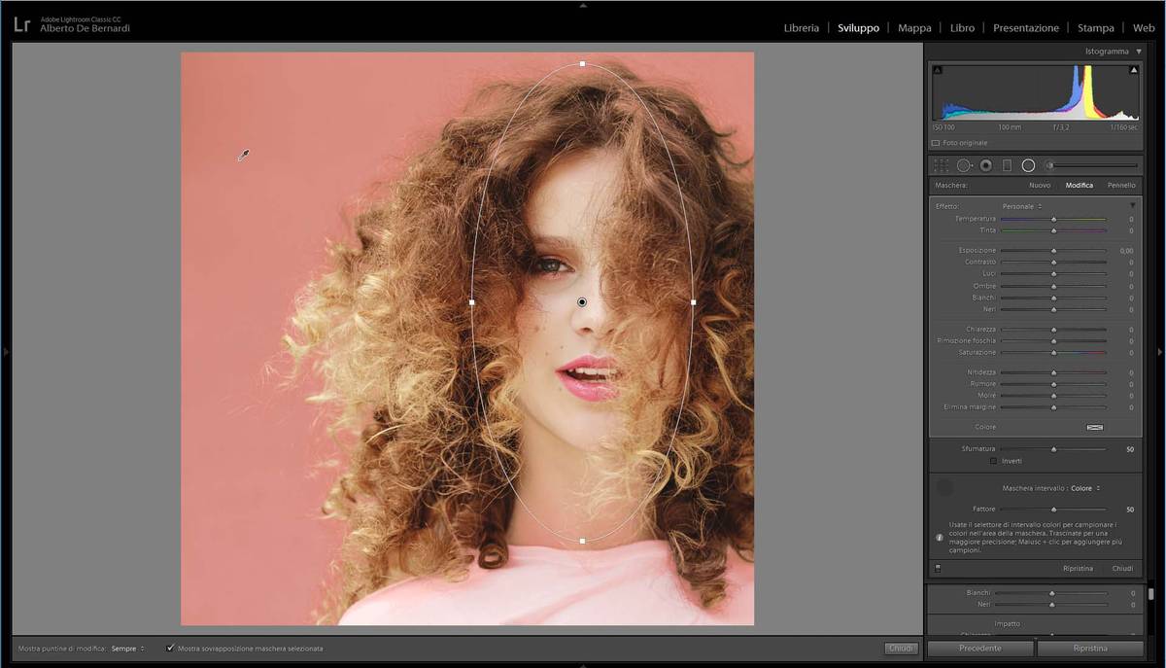This screenshot has width=1166, height=668.
Task: Click the radial filter center pin
Action: (582, 302)
